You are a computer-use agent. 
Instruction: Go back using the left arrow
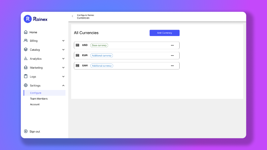click(73, 16)
